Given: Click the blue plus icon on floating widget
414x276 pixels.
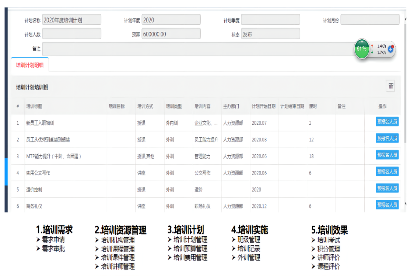Looking at the screenshot, I should click(391, 49).
